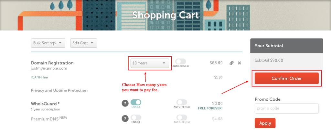This screenshot has width=331, height=134.
Task: Click the Your Subtotal panel header
Action: tap(287, 46)
